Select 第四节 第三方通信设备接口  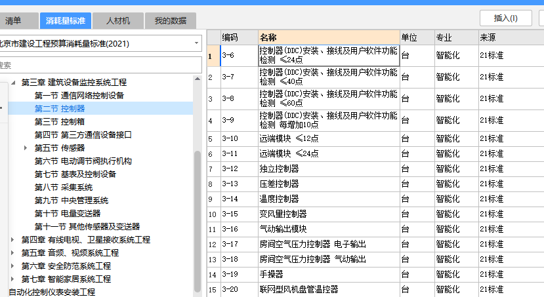(83, 135)
